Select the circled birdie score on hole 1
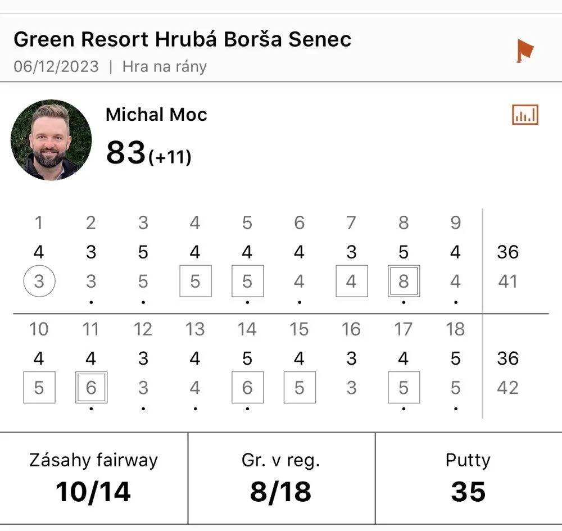This screenshot has height=531, width=562. (39, 281)
